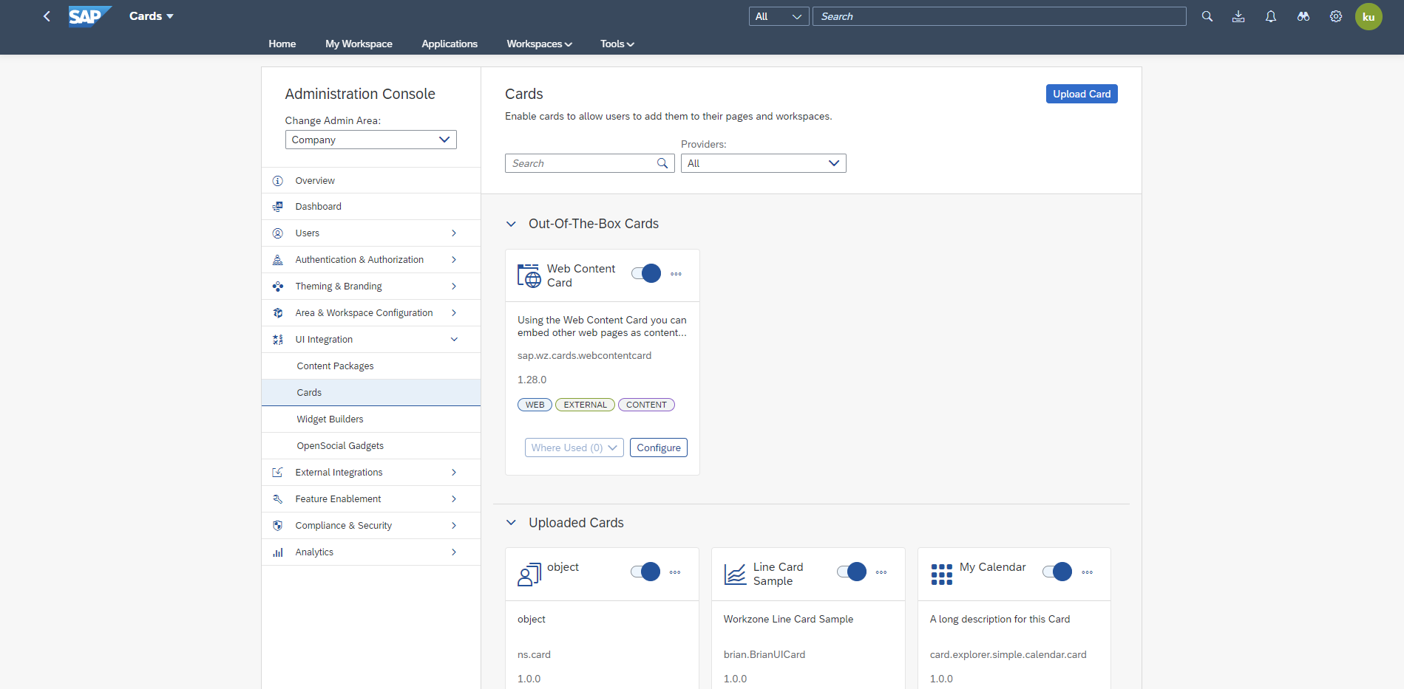This screenshot has height=689, width=1404.
Task: Click the Overview info icon in the sidebar
Action: (x=278, y=181)
